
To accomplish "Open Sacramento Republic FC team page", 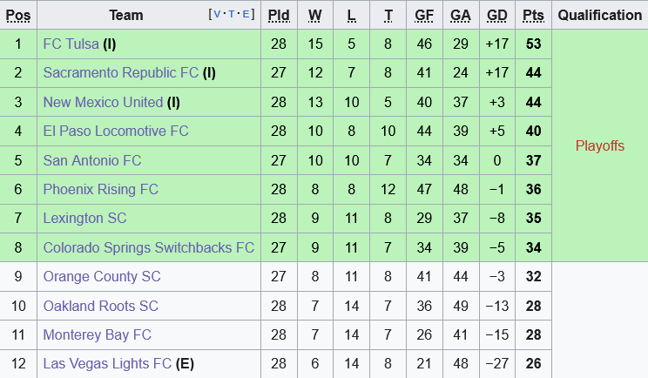I will click(121, 73).
